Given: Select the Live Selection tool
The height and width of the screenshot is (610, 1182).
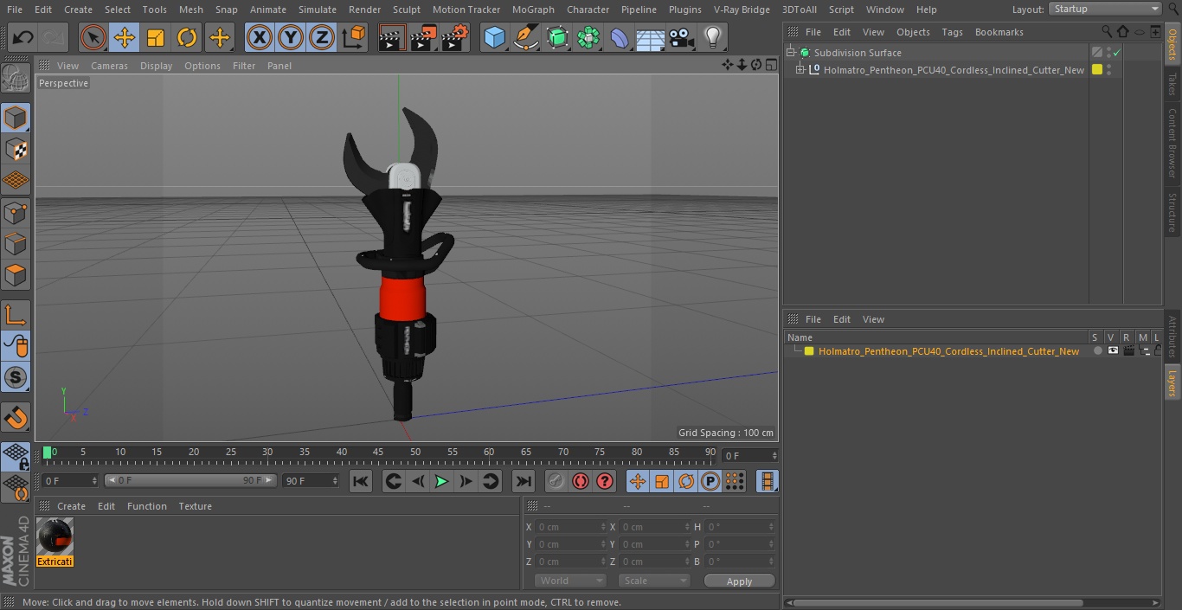Looking at the screenshot, I should [x=93, y=37].
